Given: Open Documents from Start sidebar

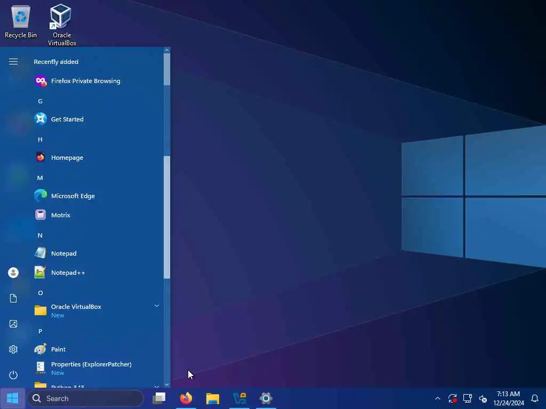Looking at the screenshot, I should [13, 298].
